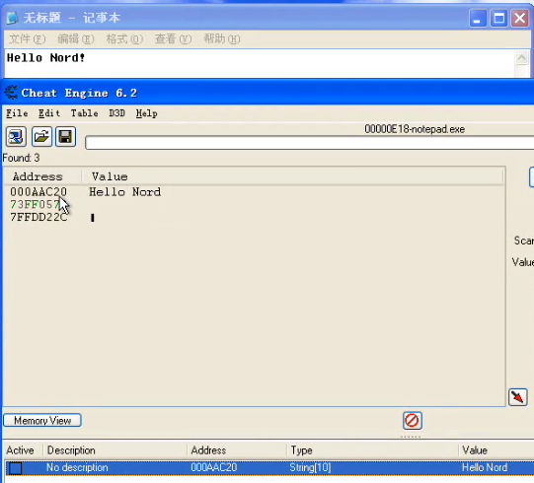
Task: Click the process label 00000E18-notepad.exe
Action: click(415, 129)
